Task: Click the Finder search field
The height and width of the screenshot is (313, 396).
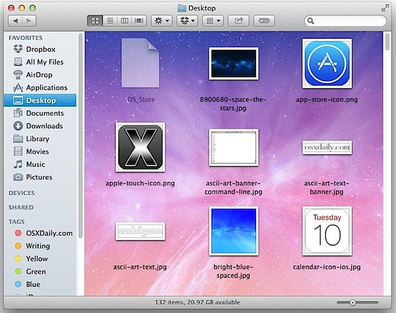Action: (345, 21)
